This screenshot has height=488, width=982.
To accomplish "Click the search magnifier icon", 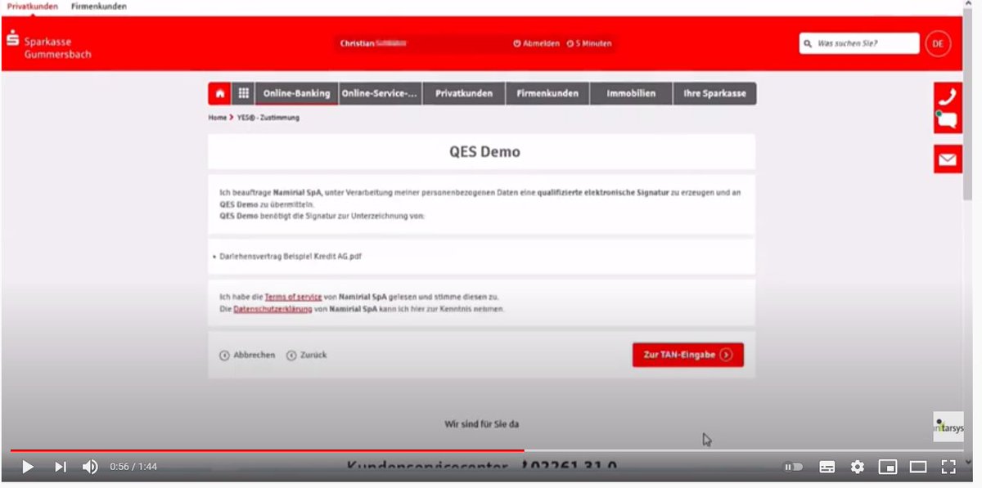I will pyautogui.click(x=809, y=43).
